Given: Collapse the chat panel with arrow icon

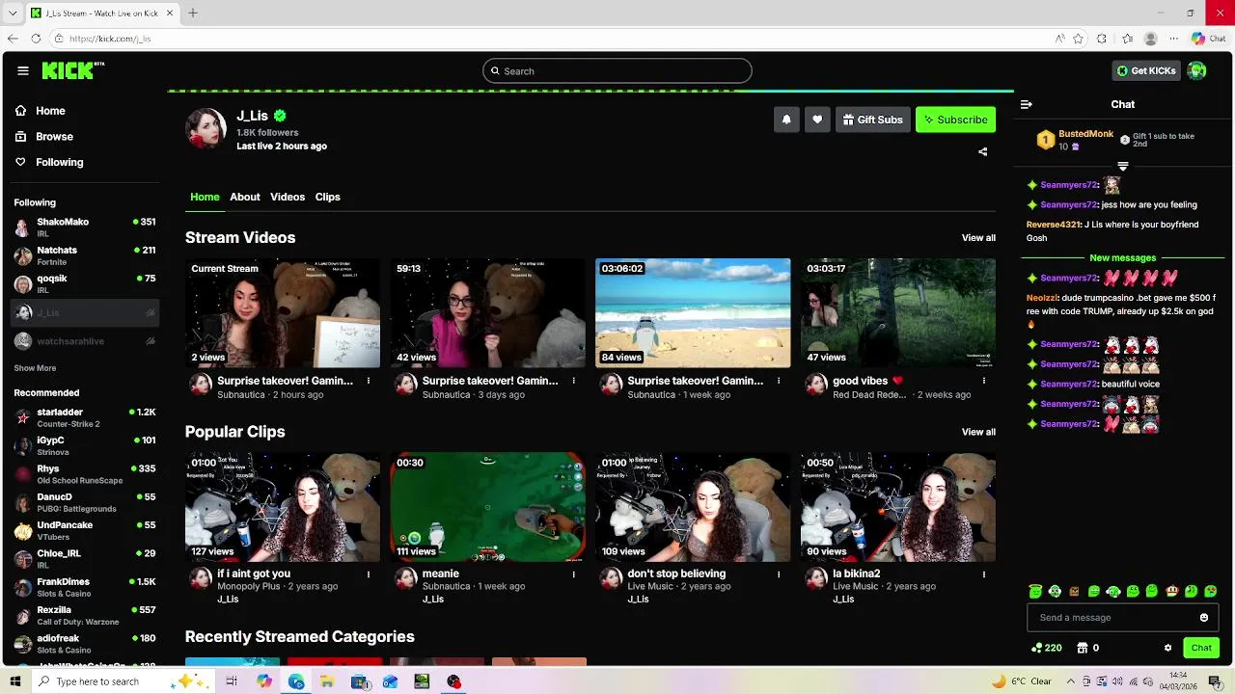Looking at the screenshot, I should [1027, 104].
